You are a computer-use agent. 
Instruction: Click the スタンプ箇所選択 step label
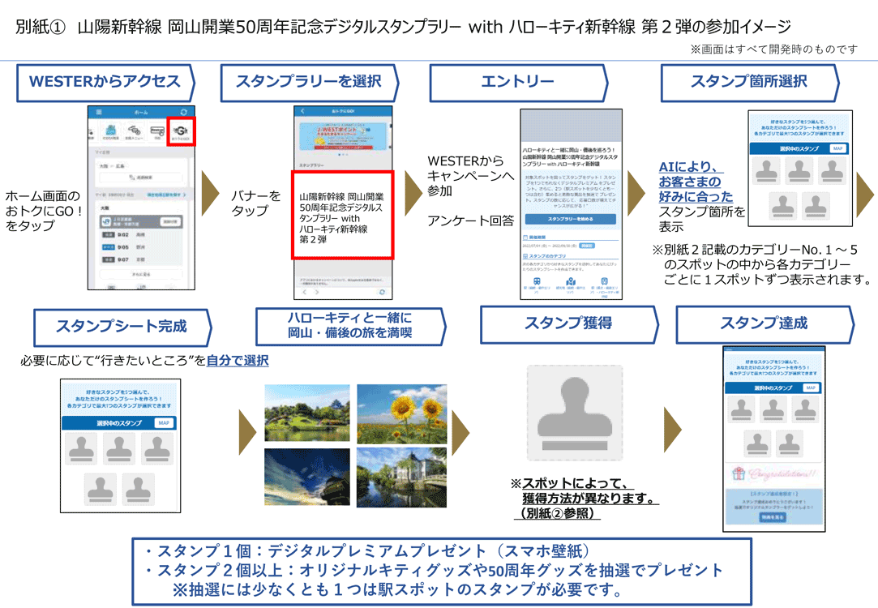[751, 83]
